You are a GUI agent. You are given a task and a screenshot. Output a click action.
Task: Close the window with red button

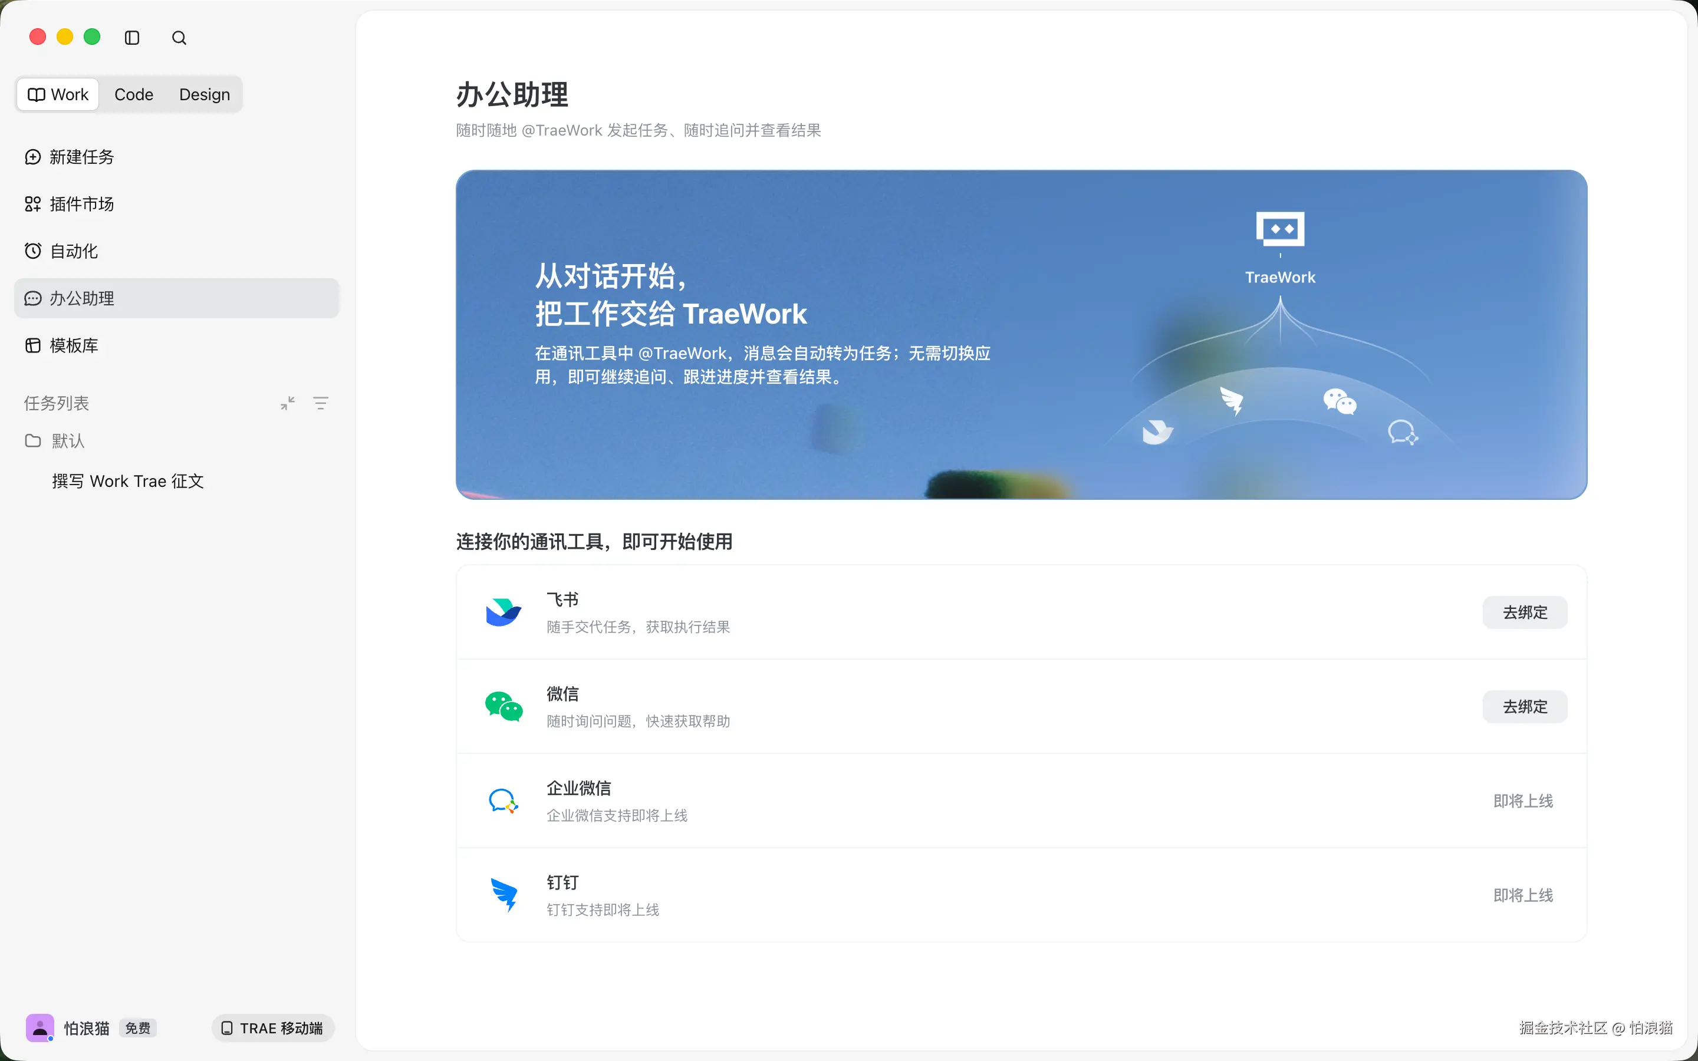[x=38, y=37]
